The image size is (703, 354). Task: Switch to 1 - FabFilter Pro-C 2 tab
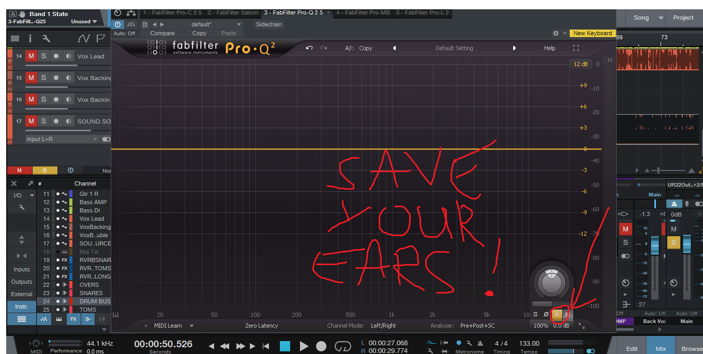[x=173, y=12]
